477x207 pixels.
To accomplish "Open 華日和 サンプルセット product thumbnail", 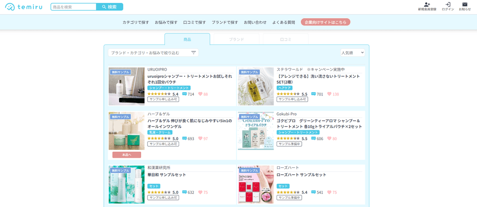I will 126,184.
